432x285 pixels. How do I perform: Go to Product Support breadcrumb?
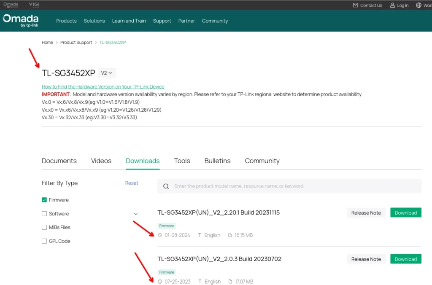[x=76, y=43]
